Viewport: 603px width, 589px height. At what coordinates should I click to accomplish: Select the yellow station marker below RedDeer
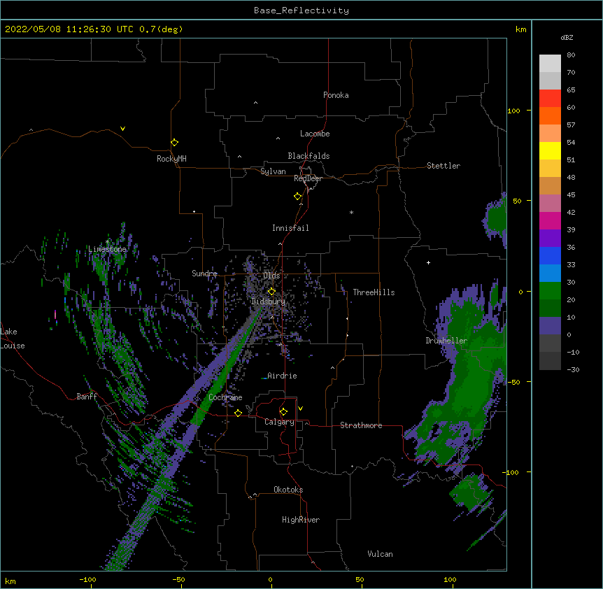[297, 197]
